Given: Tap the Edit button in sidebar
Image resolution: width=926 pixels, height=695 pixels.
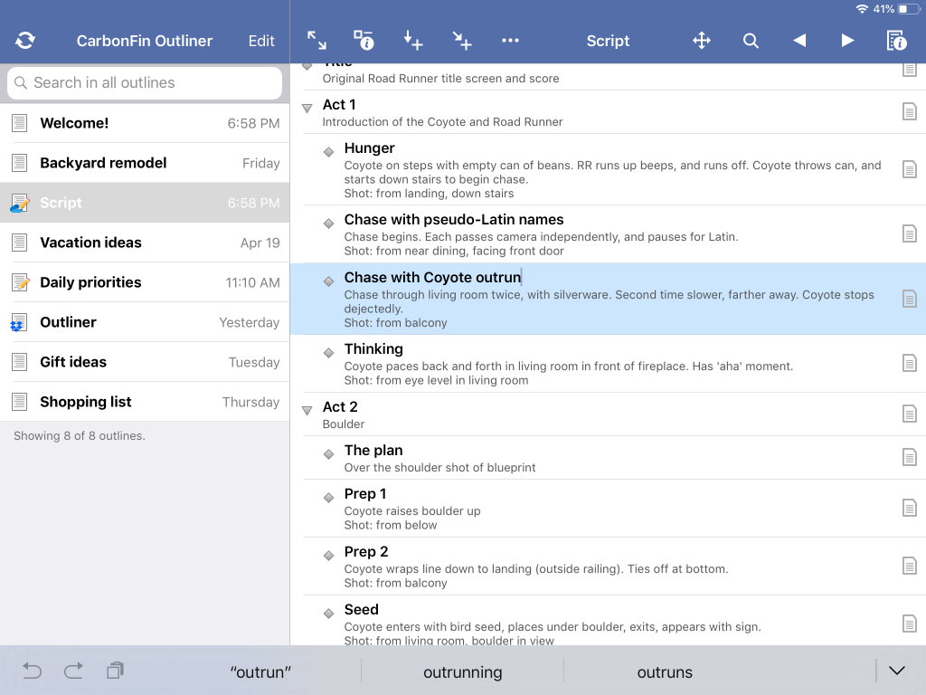Looking at the screenshot, I should point(261,41).
